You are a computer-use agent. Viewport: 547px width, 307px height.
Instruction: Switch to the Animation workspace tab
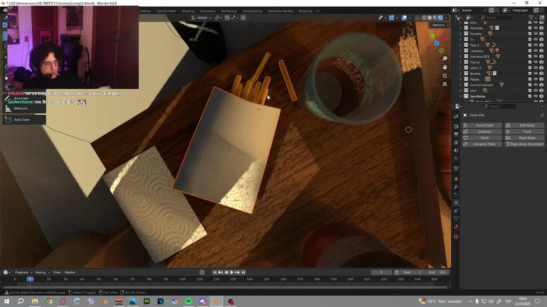coord(208,11)
